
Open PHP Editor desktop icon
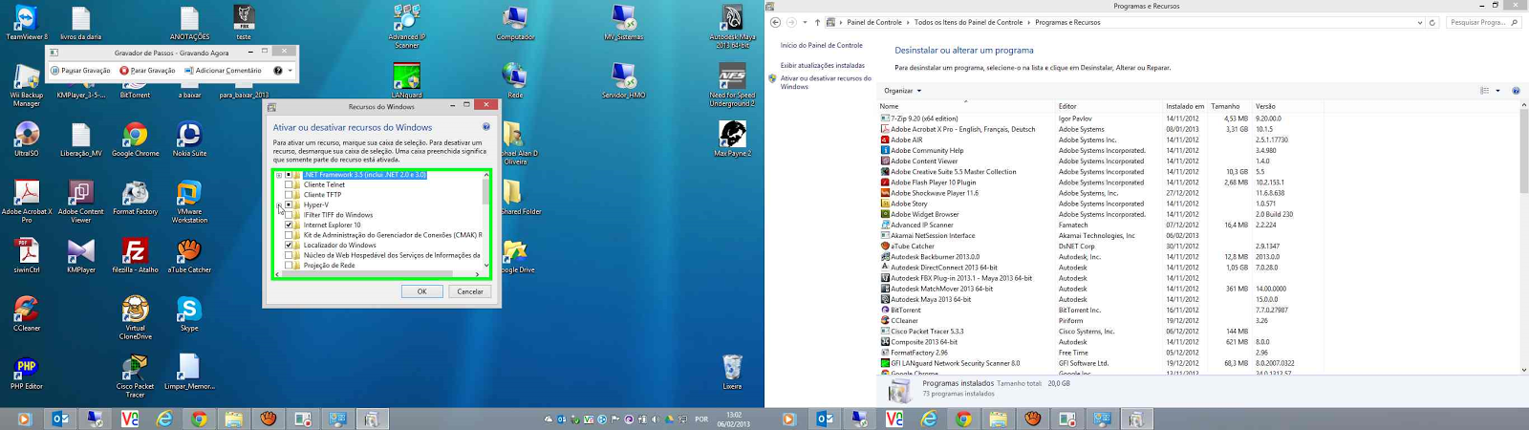[27, 373]
